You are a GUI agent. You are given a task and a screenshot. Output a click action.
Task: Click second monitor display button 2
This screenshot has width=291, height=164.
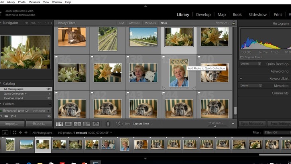coord(5,132)
